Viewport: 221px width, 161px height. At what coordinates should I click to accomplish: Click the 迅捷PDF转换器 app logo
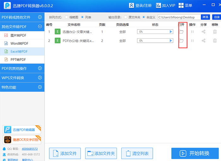tap(7, 6)
